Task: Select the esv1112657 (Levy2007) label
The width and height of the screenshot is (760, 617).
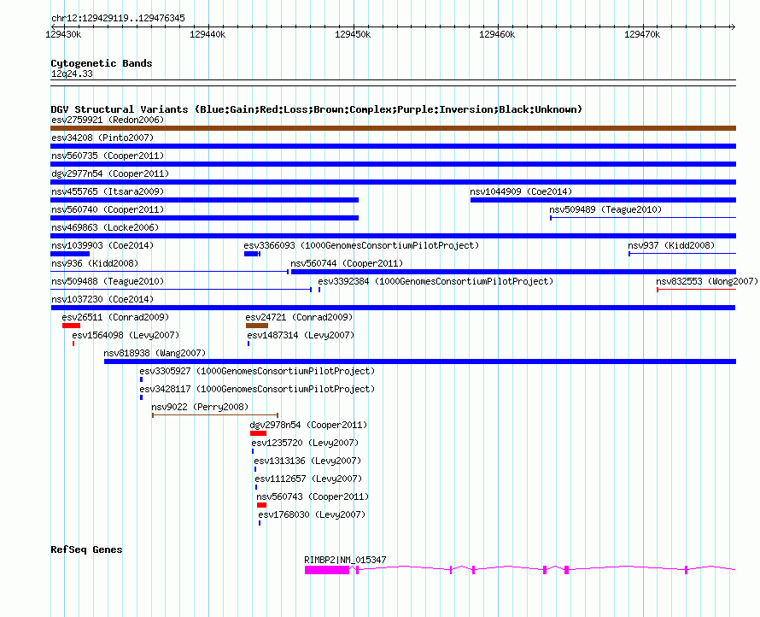Action: pos(308,479)
